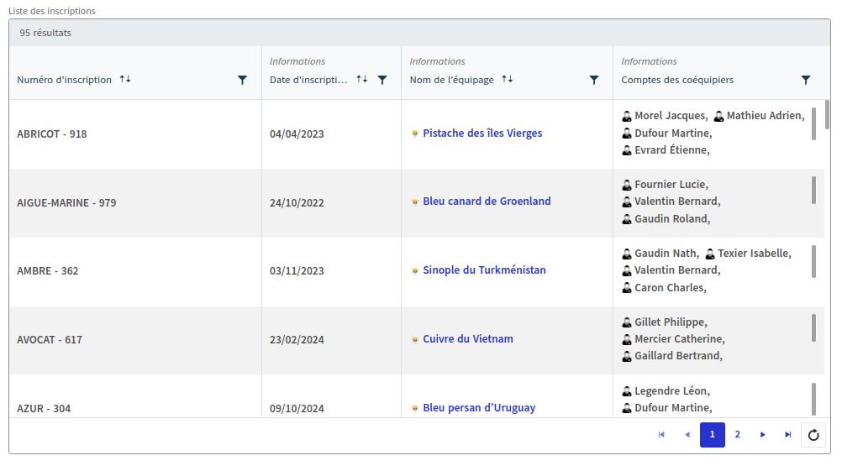Click main table vertical scrollbar
This screenshot has height=466, width=842.
(x=827, y=114)
